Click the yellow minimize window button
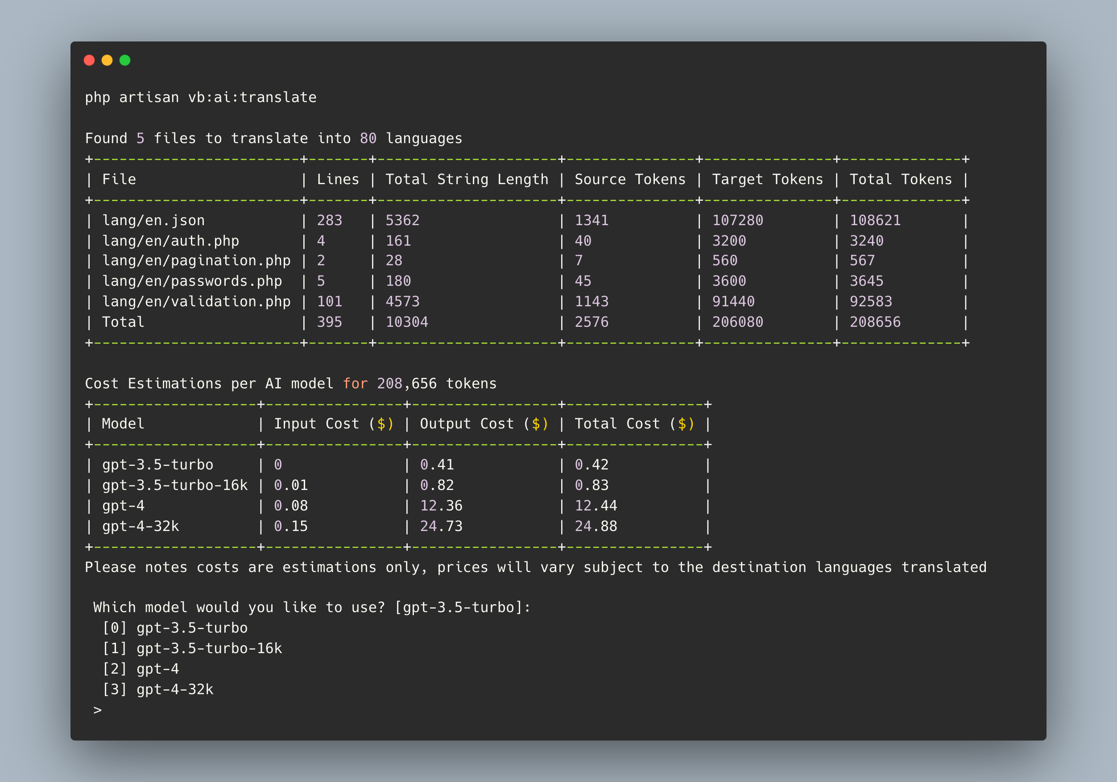The height and width of the screenshot is (782, 1117). point(107,60)
